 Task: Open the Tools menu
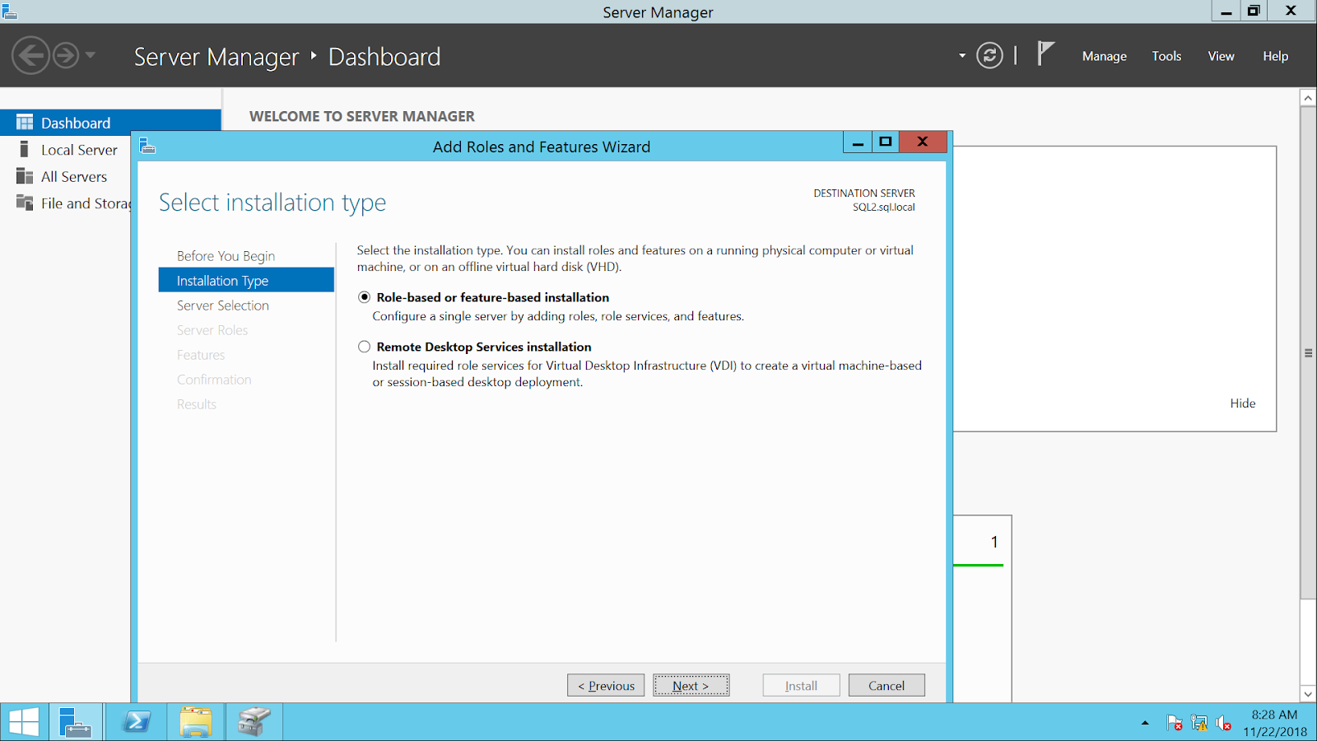tap(1166, 56)
